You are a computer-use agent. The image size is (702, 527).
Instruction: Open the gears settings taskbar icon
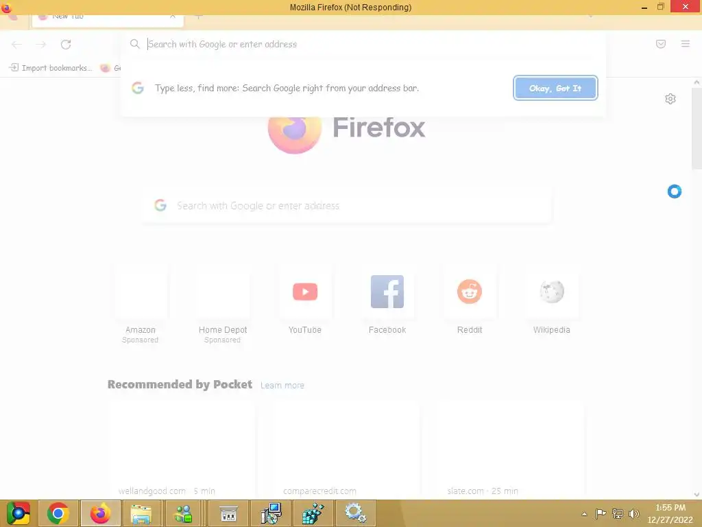point(355,513)
